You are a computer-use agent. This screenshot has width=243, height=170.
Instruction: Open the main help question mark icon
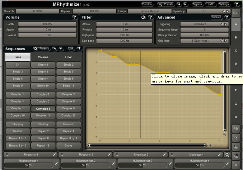pyautogui.click(x=237, y=4)
